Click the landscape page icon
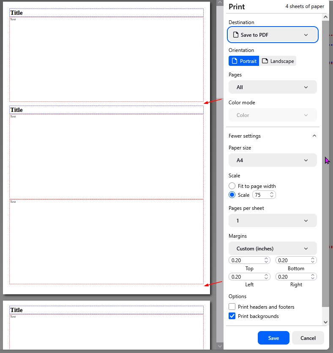This screenshot has height=353, width=333. tap(265, 61)
